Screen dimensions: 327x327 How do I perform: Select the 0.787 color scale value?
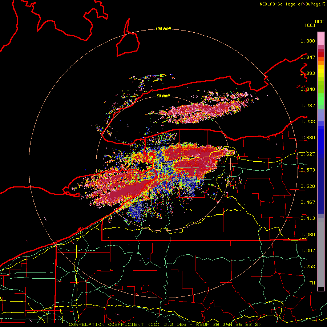[x=308, y=105]
